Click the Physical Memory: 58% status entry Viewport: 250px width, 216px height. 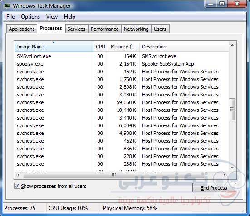[x=130, y=208]
